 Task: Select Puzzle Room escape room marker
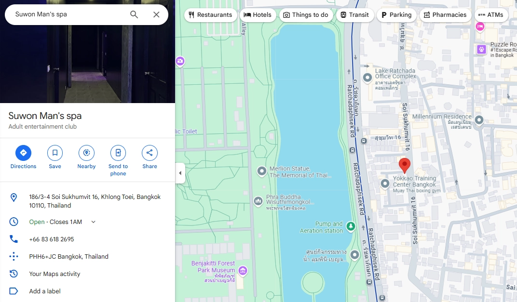[481, 50]
